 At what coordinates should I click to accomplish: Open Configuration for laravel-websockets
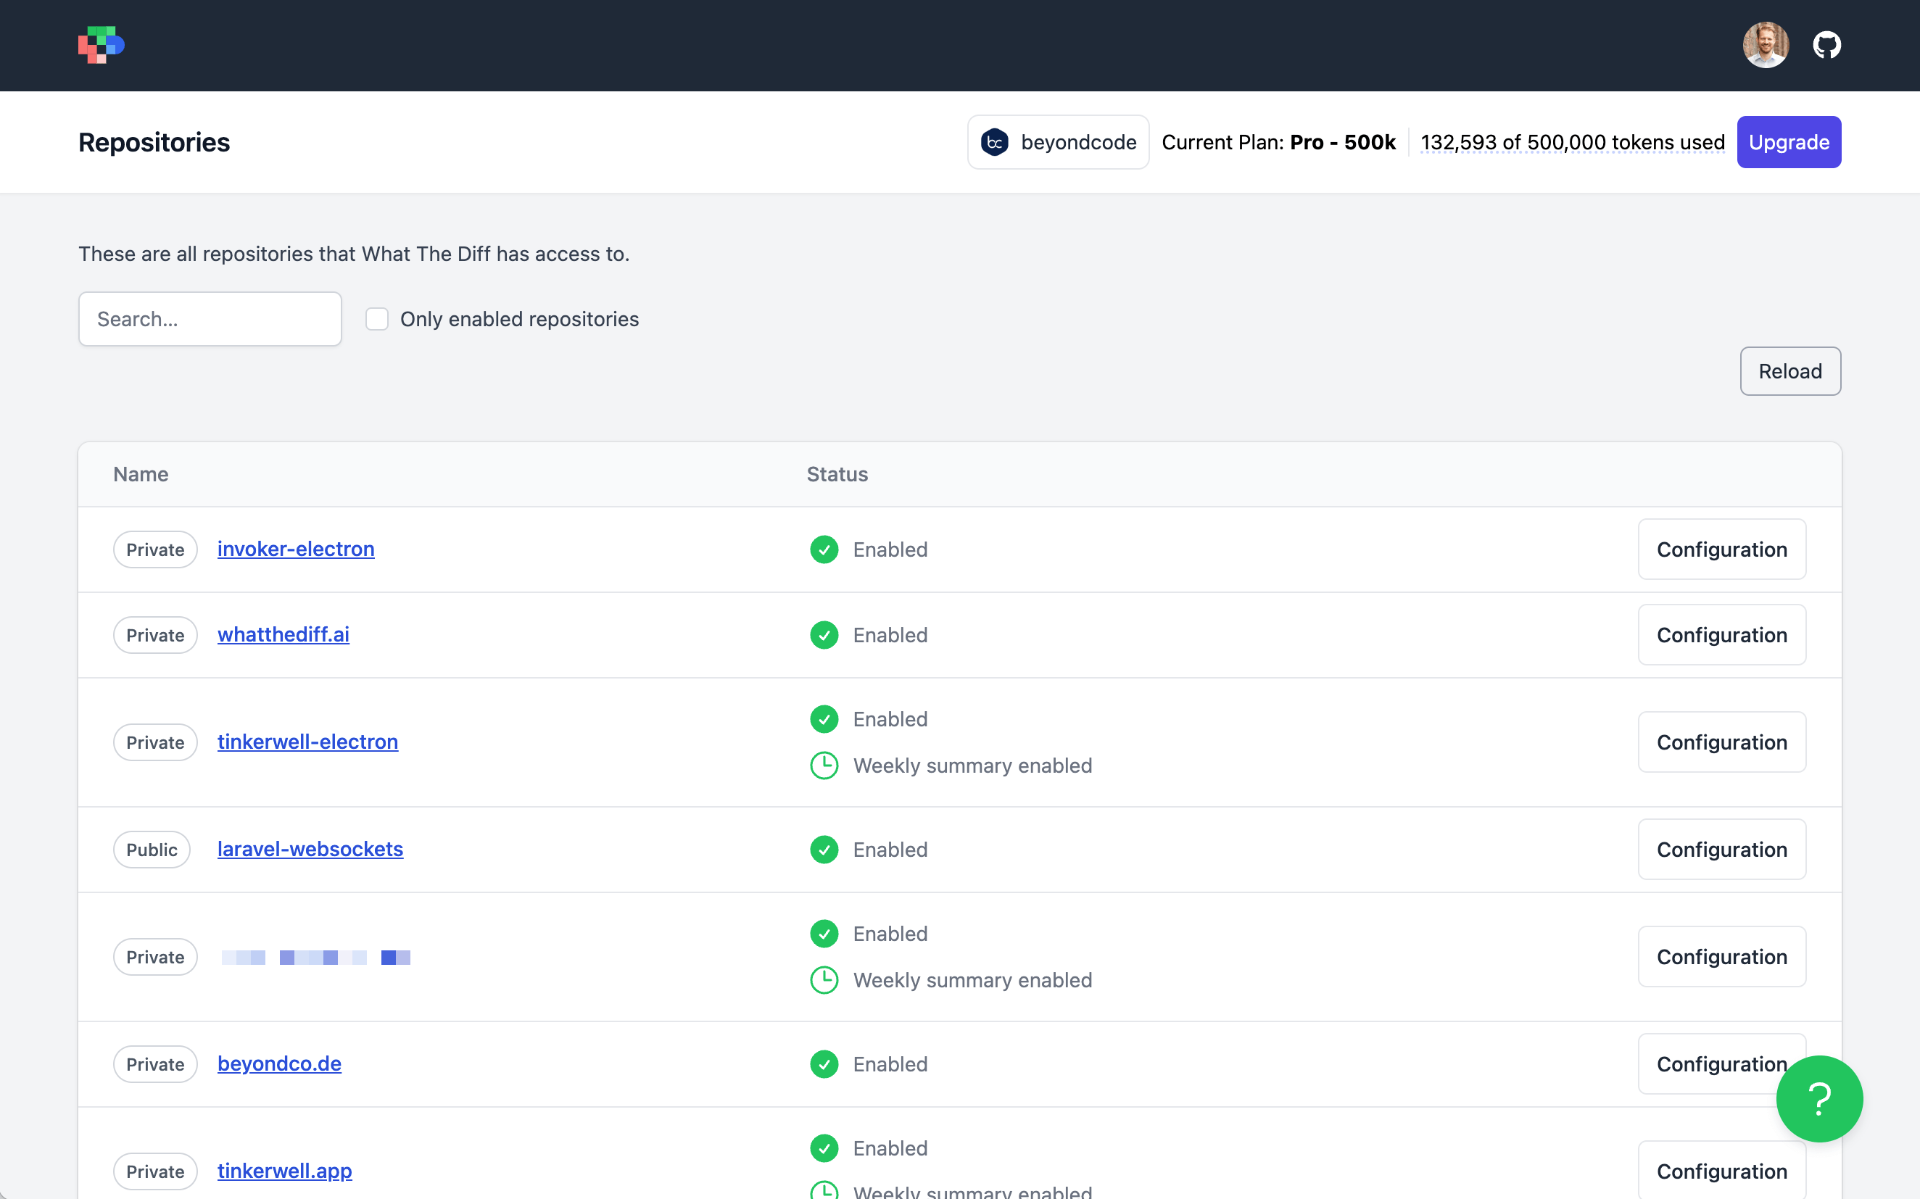click(1722, 850)
